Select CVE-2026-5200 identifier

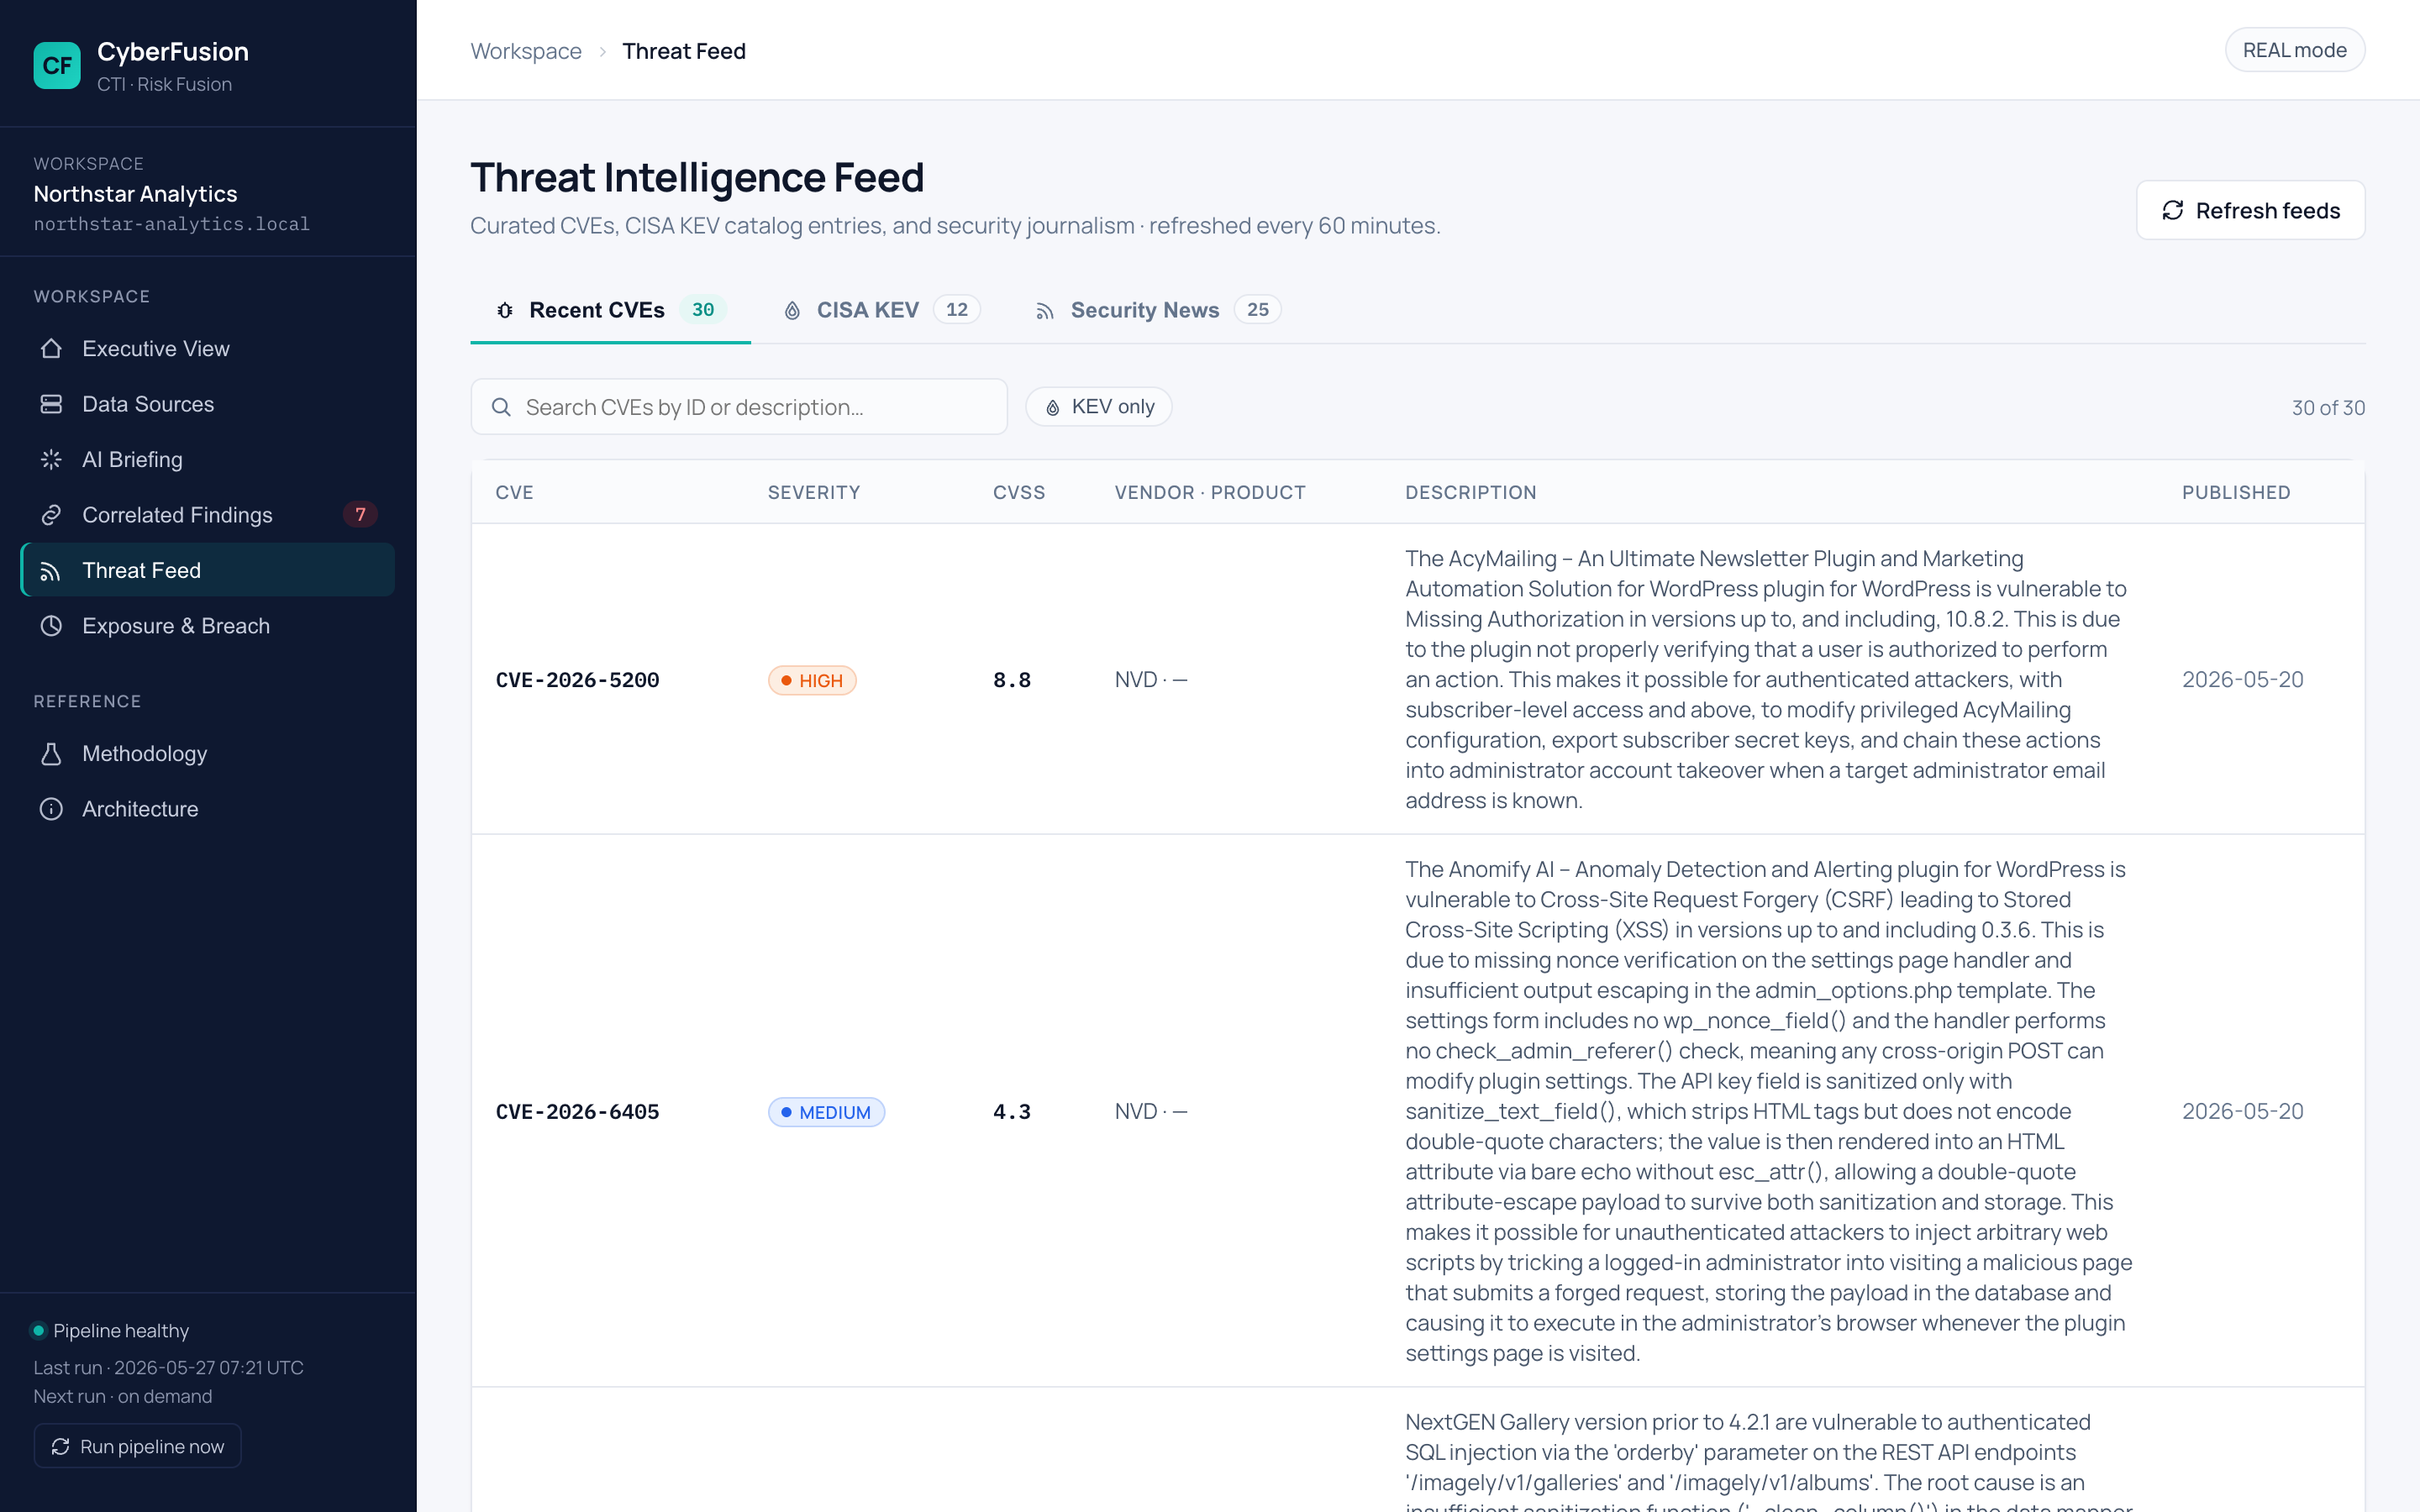(x=577, y=680)
